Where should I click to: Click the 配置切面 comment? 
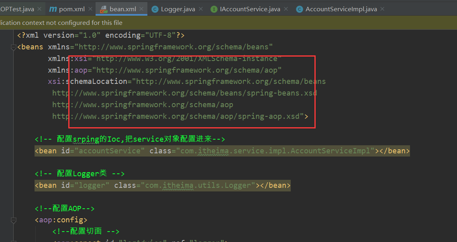click(86, 232)
